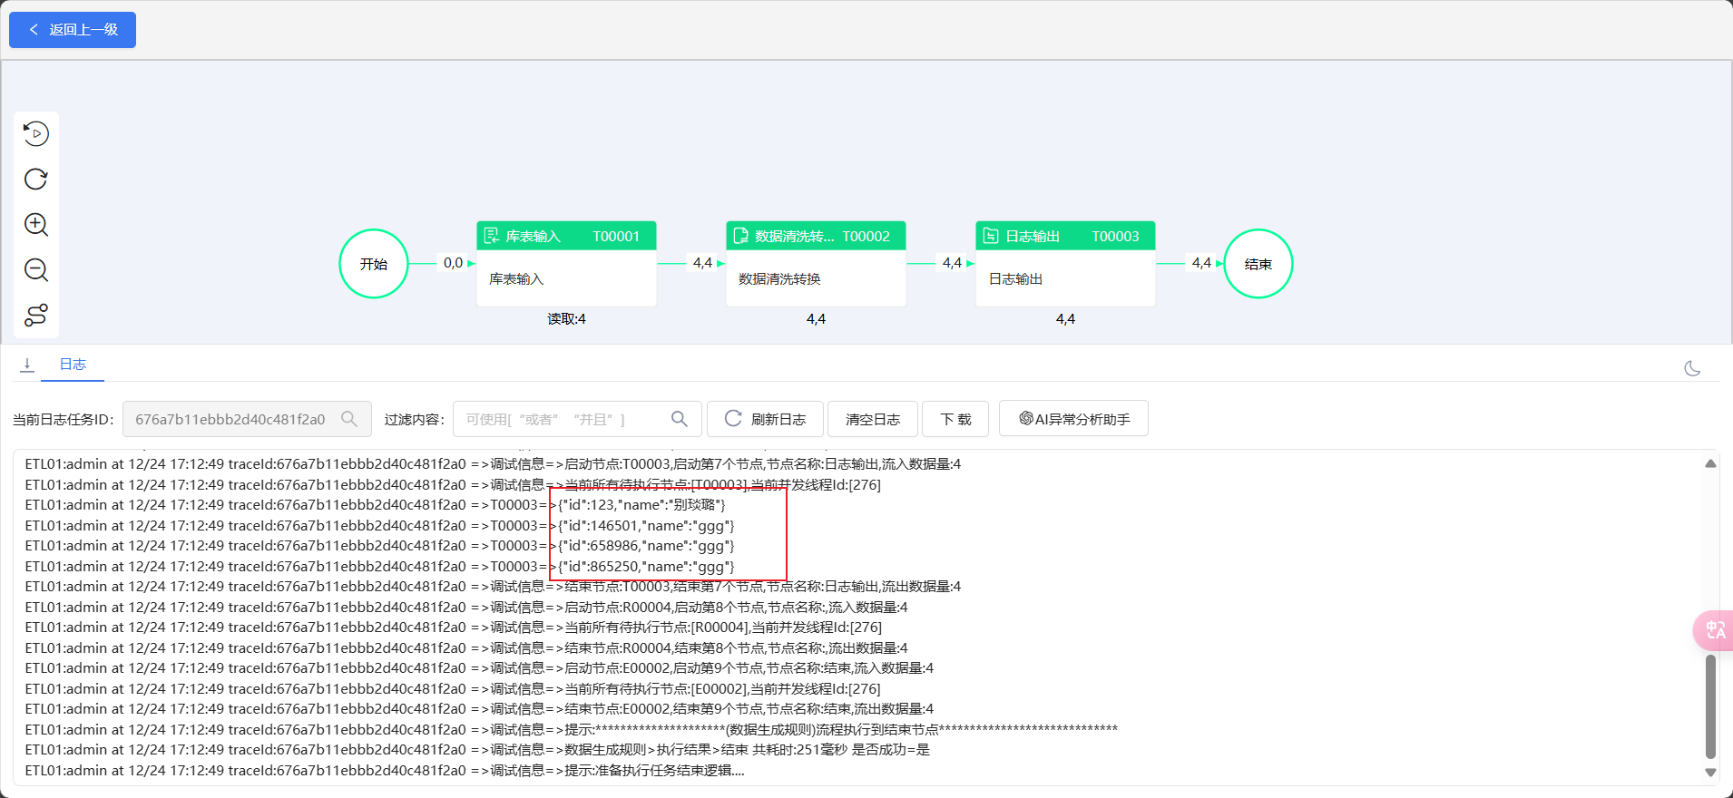Screen dimensions: 1733x798
Task: Zoom in on the flow canvas
Action: pyautogui.click(x=36, y=225)
